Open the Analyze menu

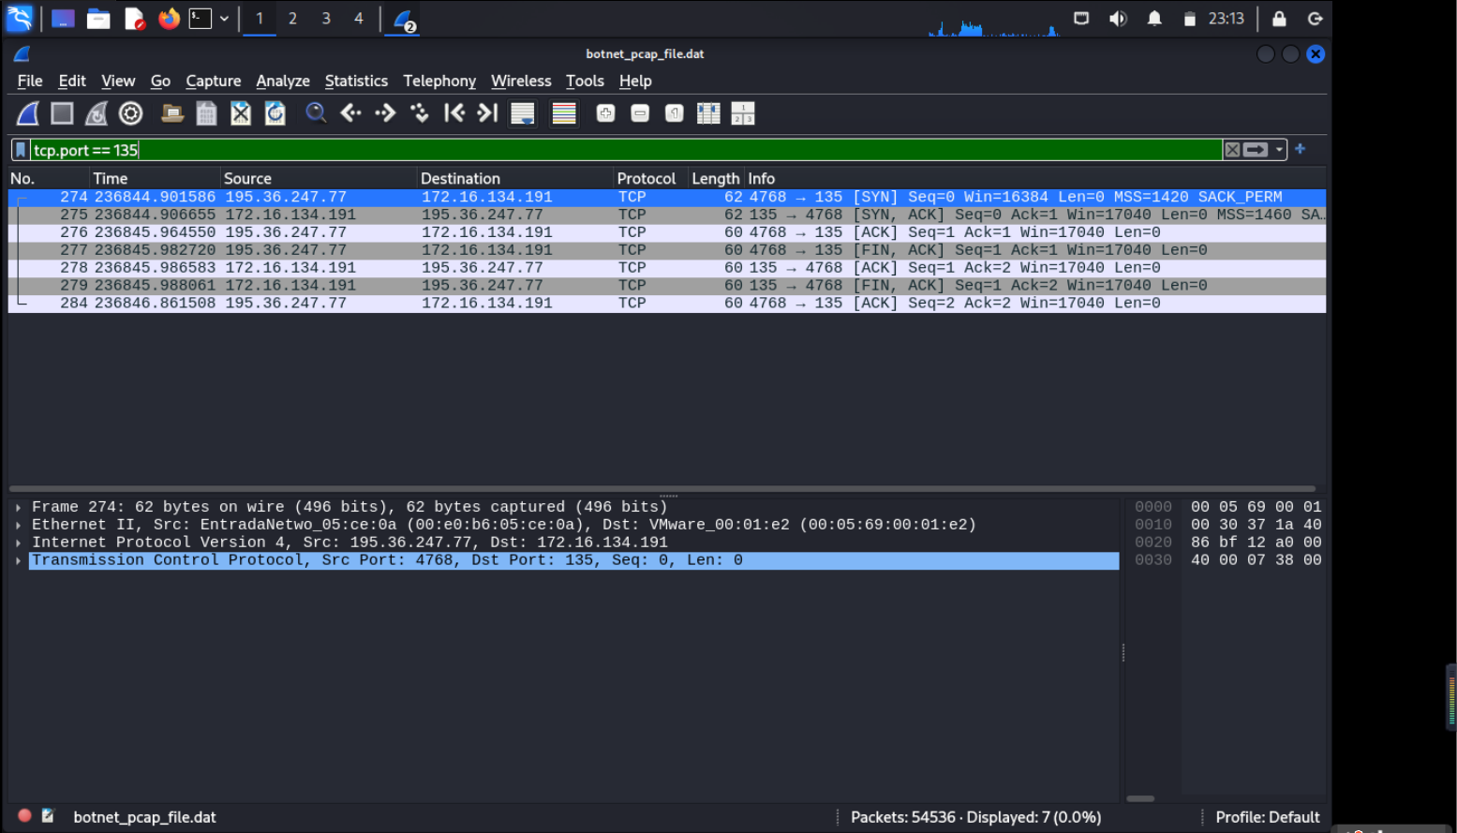pyautogui.click(x=283, y=82)
